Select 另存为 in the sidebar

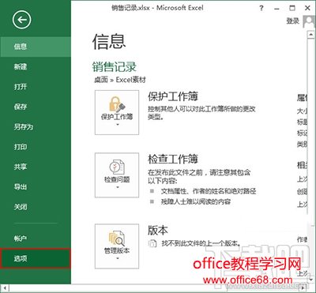[36, 127]
